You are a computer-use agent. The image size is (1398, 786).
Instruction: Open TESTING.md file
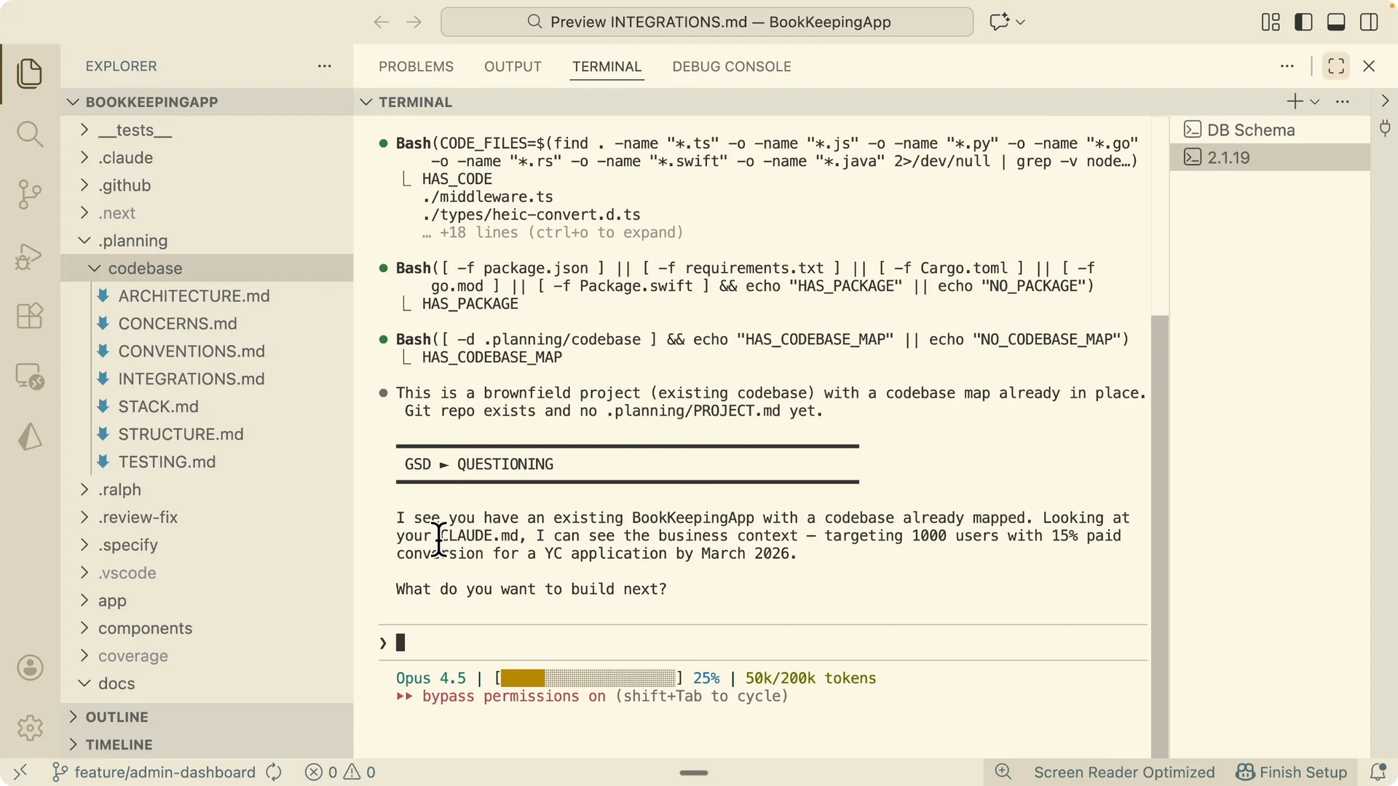point(207,462)
